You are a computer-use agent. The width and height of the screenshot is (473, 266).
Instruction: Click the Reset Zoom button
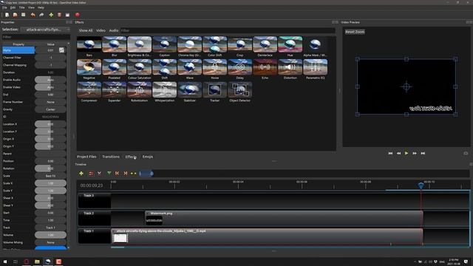(355, 32)
